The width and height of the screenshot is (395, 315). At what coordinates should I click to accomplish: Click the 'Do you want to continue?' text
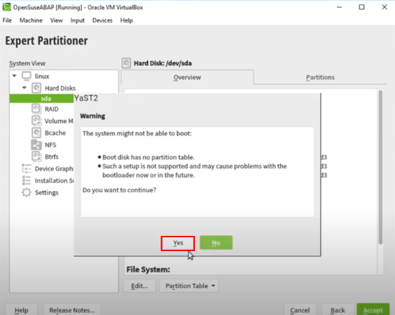point(119,190)
